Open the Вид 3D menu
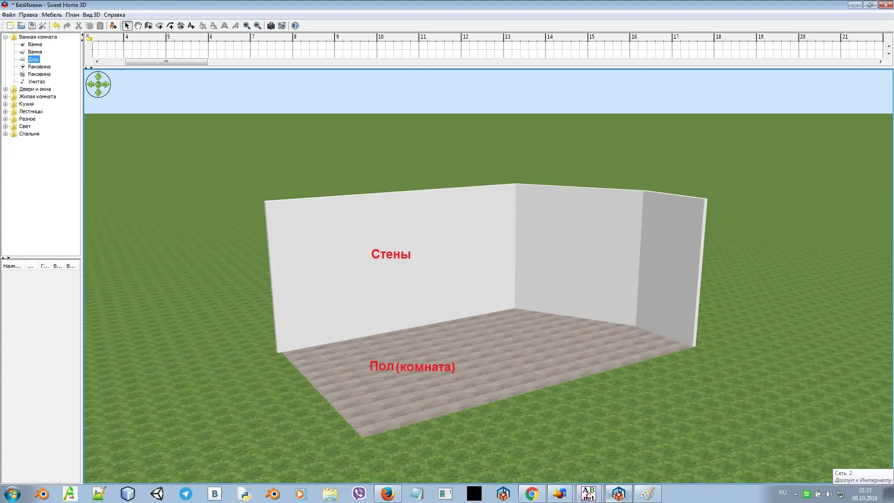894x503 pixels. 91,15
